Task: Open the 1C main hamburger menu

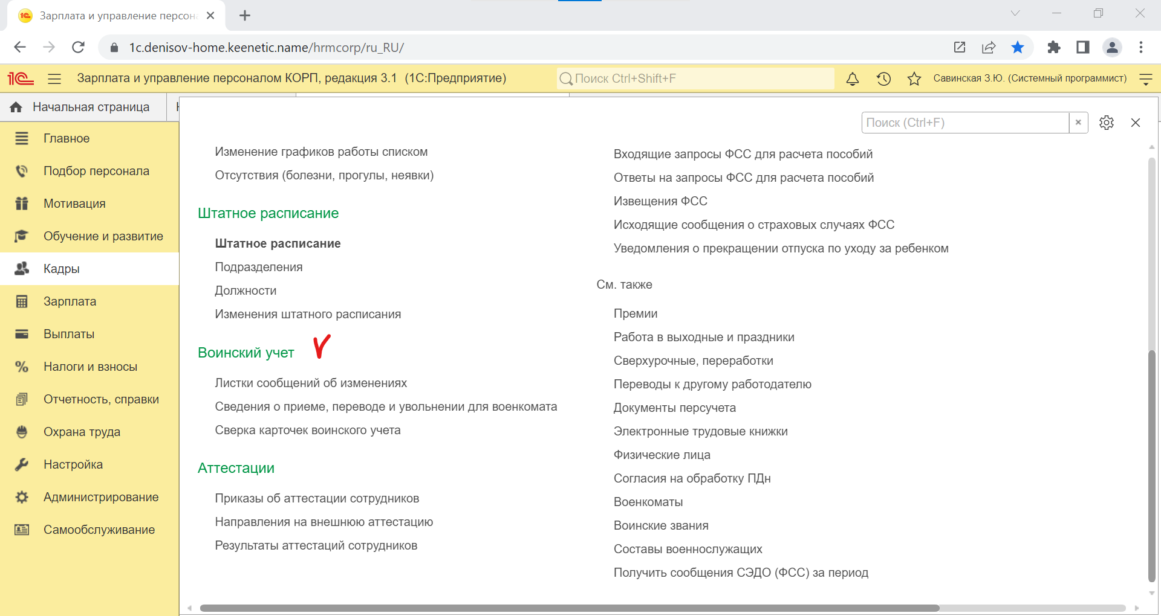Action: [54, 79]
